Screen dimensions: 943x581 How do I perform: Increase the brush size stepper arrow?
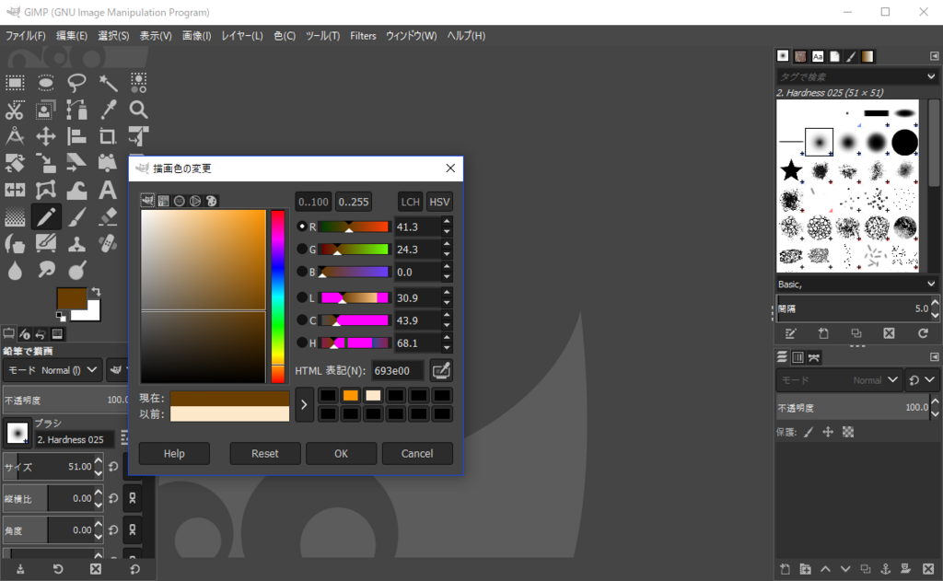coord(98,461)
